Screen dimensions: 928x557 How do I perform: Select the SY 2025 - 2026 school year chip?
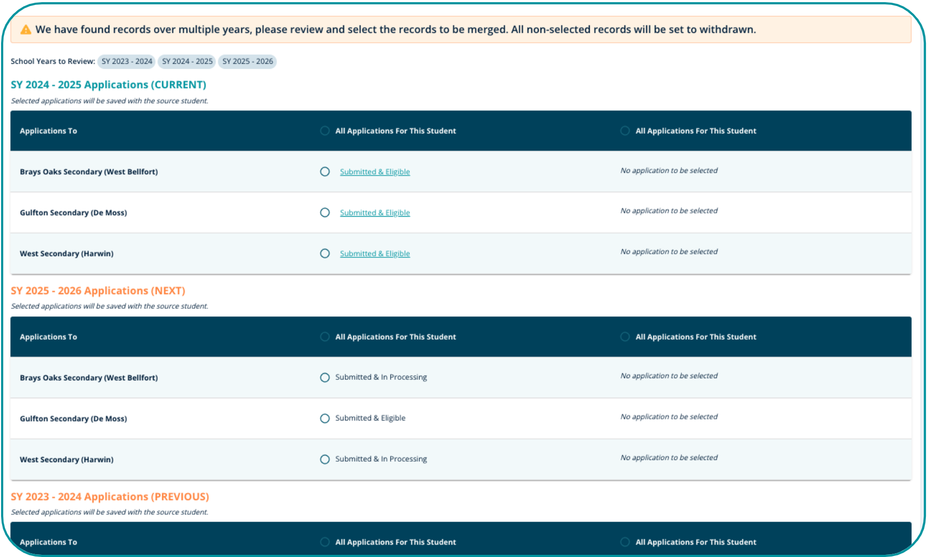point(247,61)
